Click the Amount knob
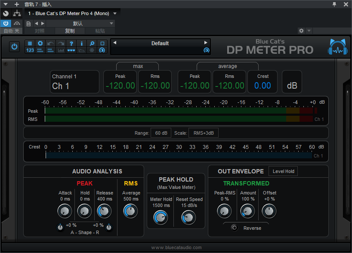Viewport: 352px width, 253px height. (247, 211)
